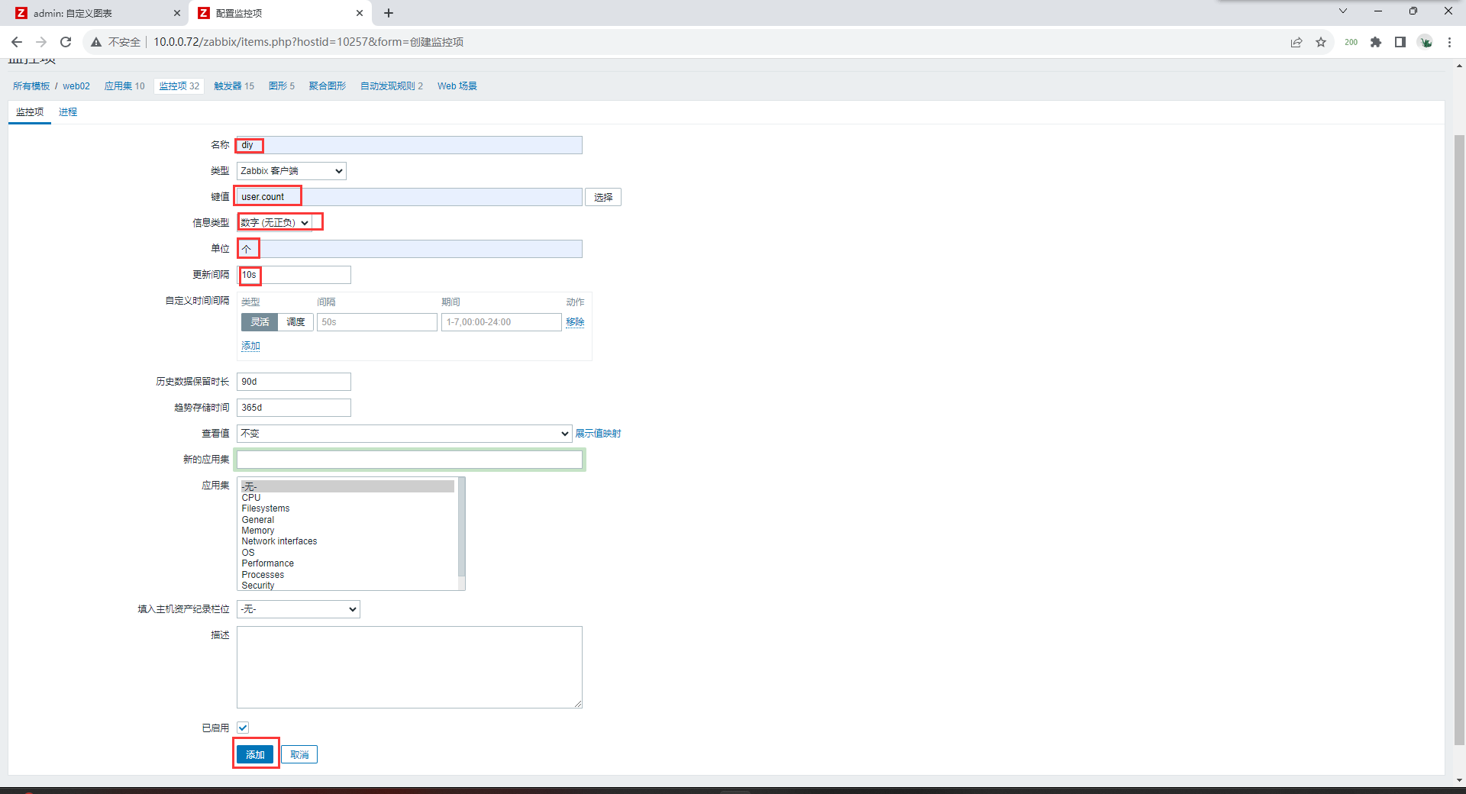Open 所有模板 breadcrumb link
This screenshot has width=1466, height=794.
coord(31,86)
